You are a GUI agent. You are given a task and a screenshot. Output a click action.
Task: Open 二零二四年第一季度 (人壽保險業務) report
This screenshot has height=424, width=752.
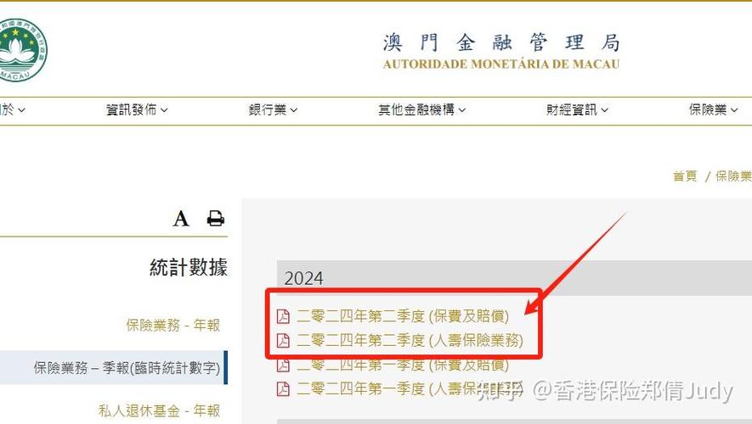(410, 389)
